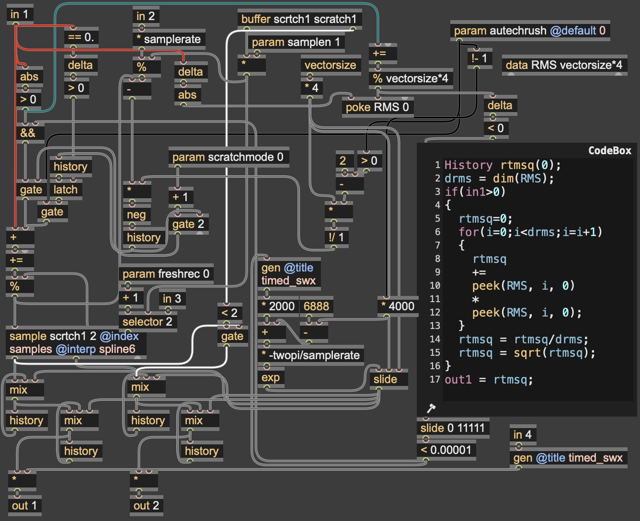Screen dimensions: 640x521
Task: Select the 'sample scrtch1 2 @index' object
Action: (x=76, y=342)
